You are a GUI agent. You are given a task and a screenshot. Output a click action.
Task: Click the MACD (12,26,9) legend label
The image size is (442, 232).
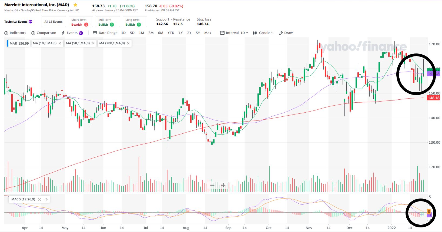pos(23,199)
